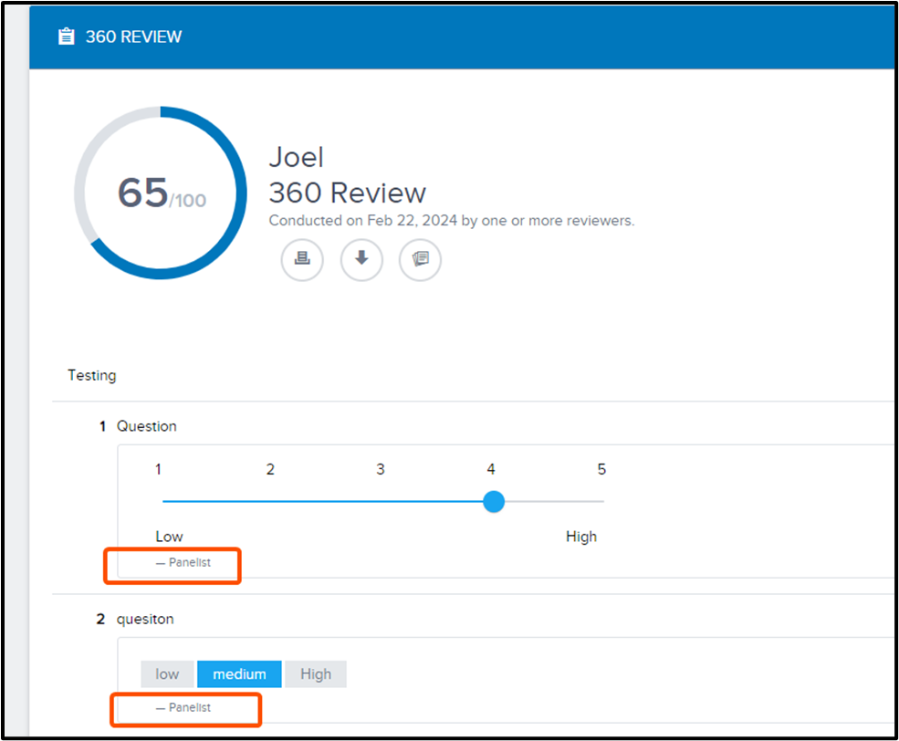Click the Testing section heading
The image size is (899, 741).
(x=91, y=375)
